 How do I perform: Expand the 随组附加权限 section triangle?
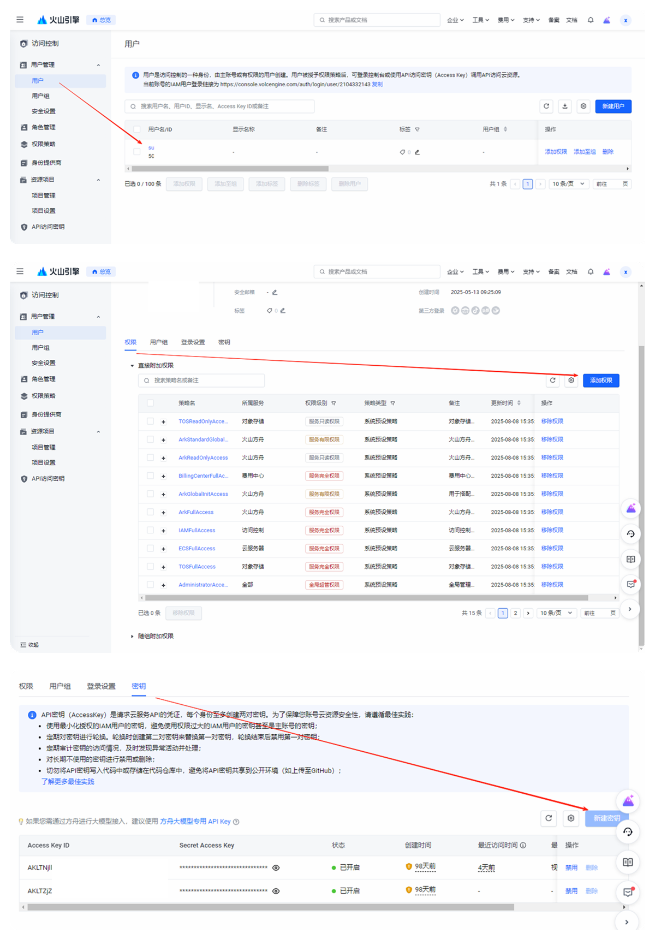tap(132, 637)
